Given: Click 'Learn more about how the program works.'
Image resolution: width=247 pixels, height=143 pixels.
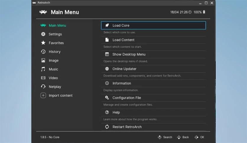Looking at the screenshot, I should pos(130,119).
